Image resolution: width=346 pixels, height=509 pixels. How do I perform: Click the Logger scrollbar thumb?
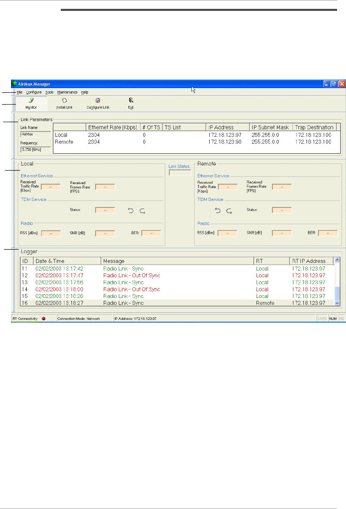pyautogui.click(x=337, y=293)
